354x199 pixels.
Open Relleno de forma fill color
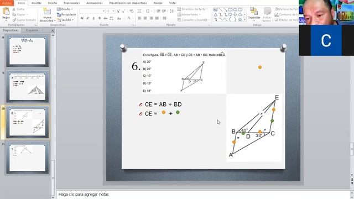coord(287,9)
